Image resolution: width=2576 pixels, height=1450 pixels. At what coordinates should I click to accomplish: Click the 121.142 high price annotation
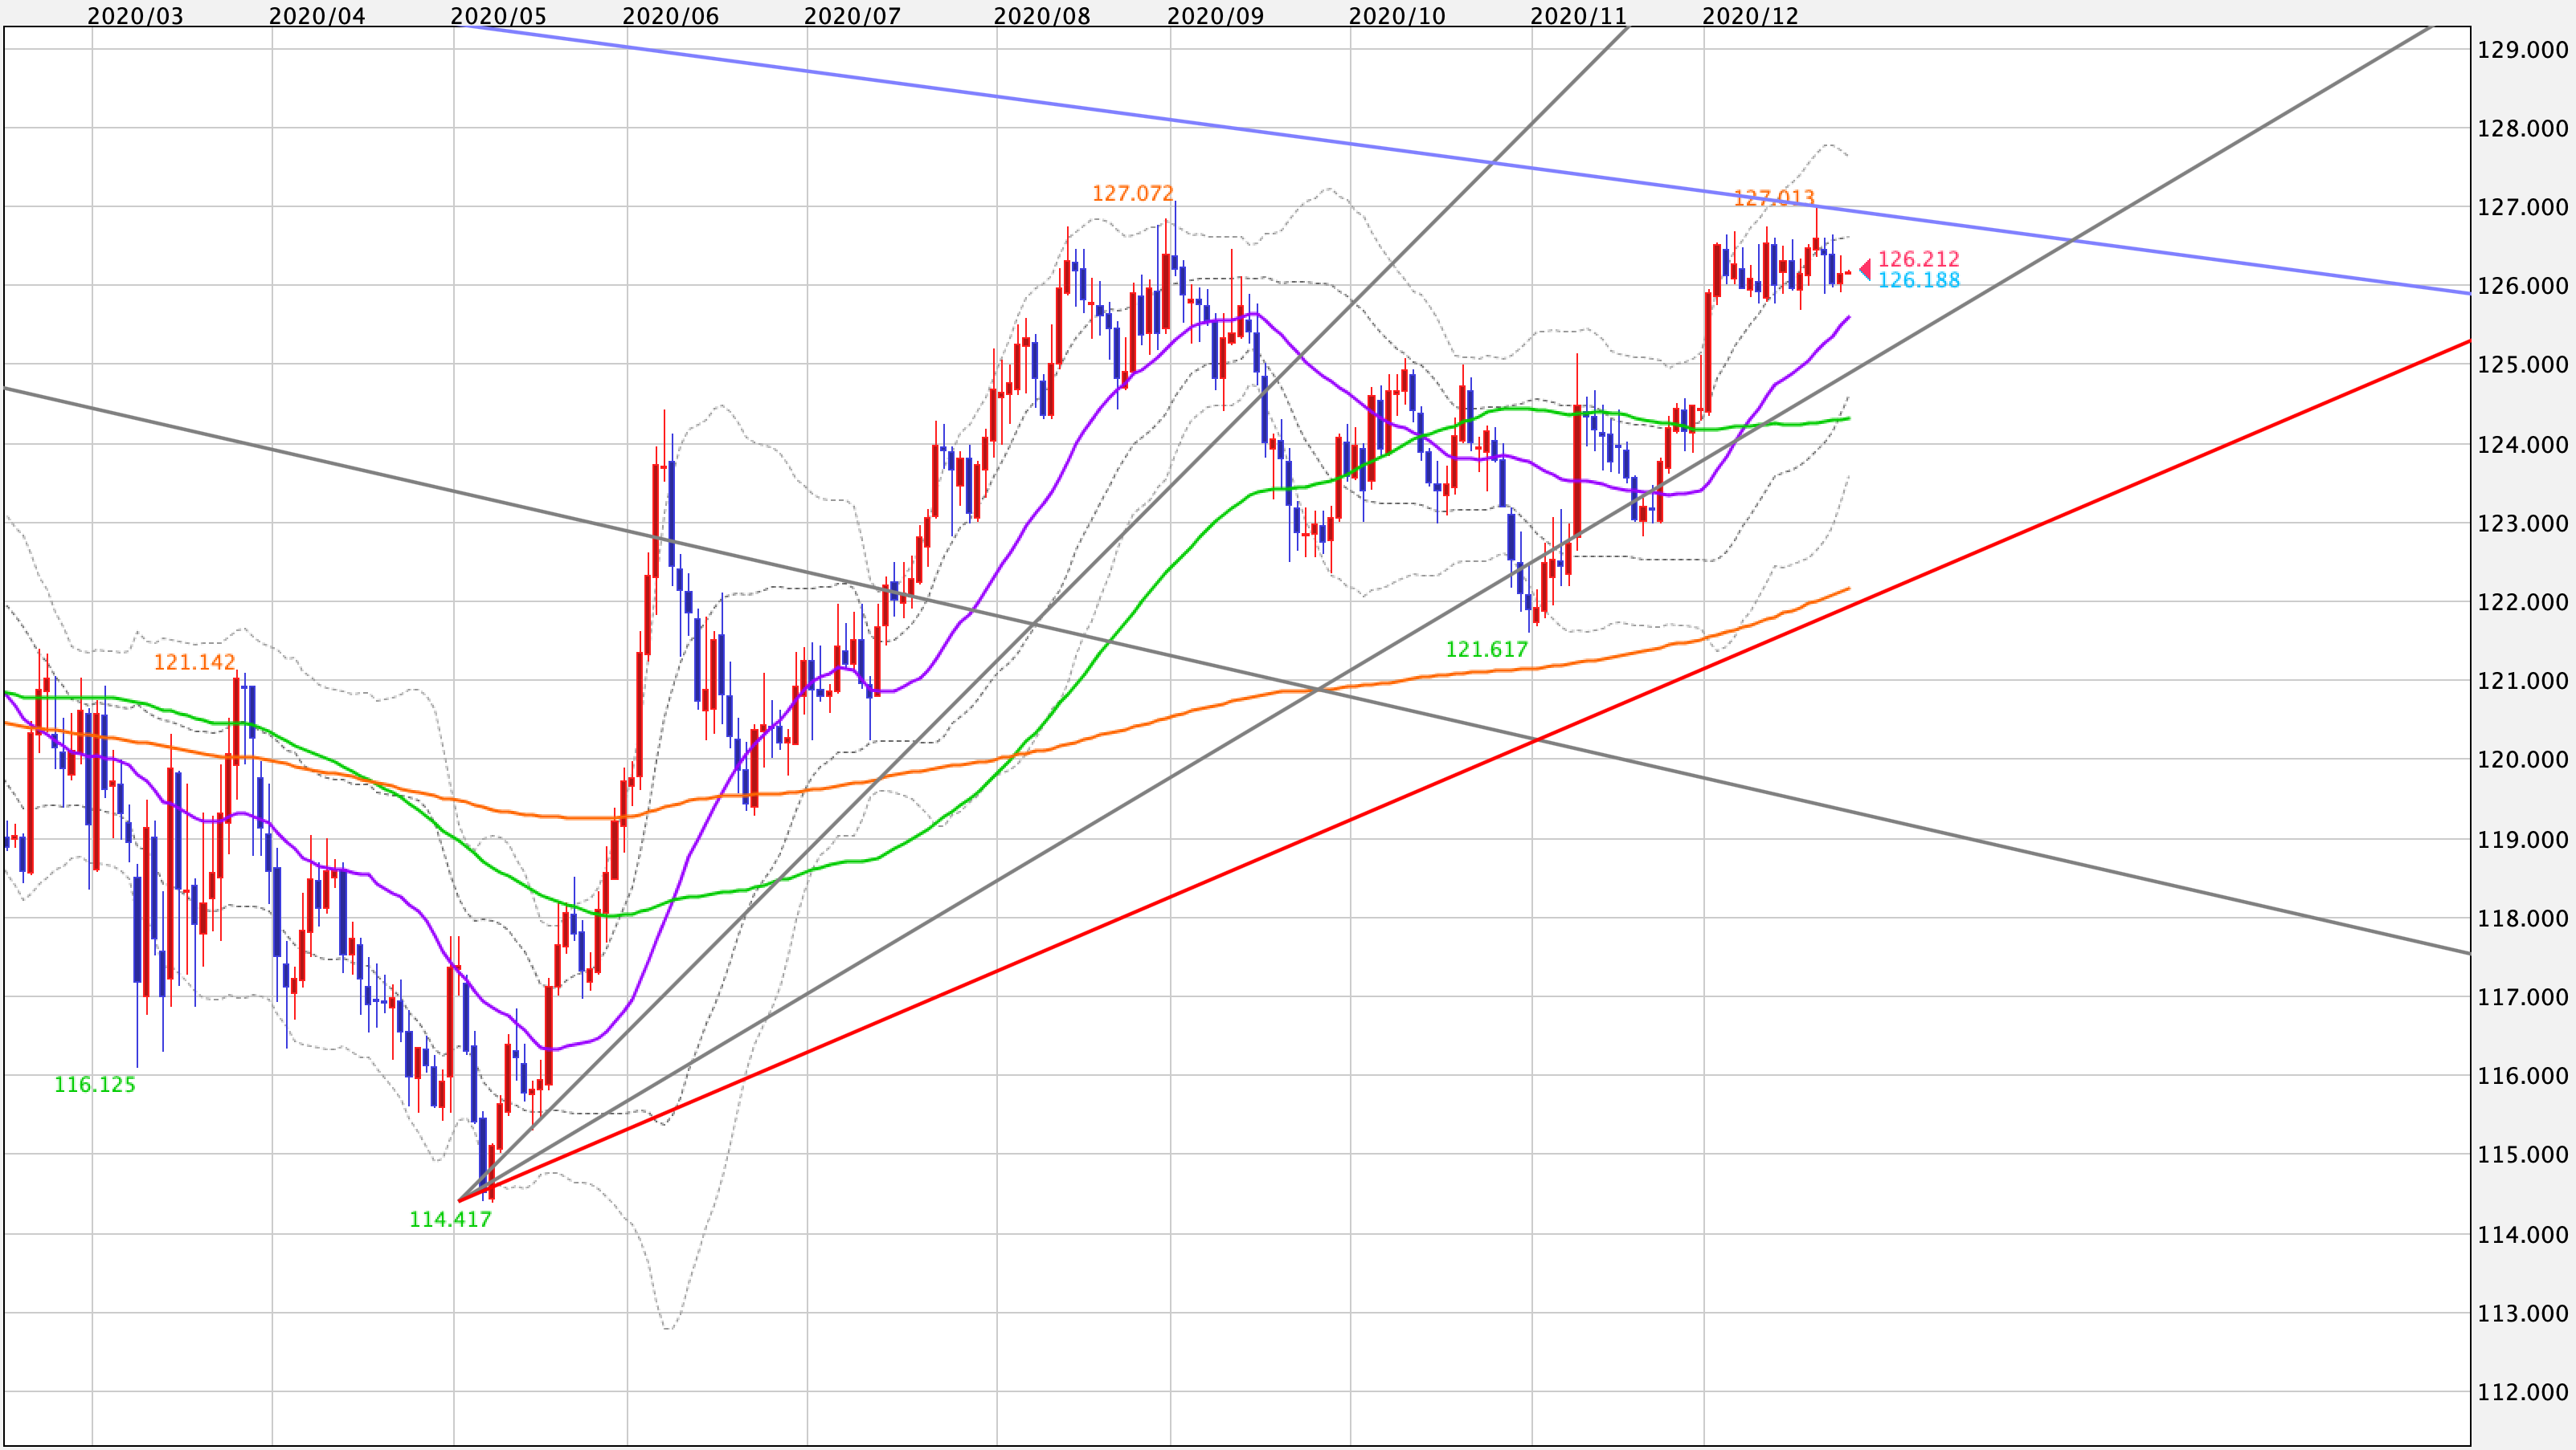click(194, 662)
